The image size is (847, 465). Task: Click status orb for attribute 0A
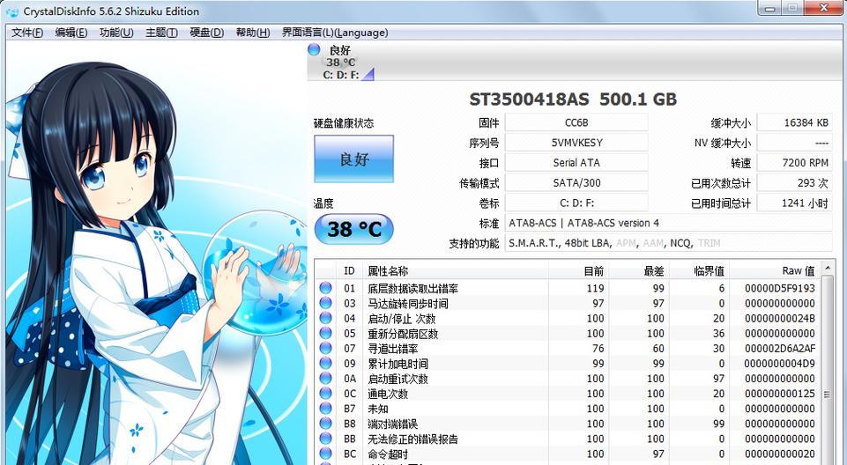pos(325,379)
